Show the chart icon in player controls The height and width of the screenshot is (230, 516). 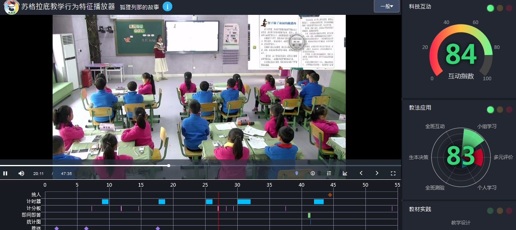click(345, 173)
